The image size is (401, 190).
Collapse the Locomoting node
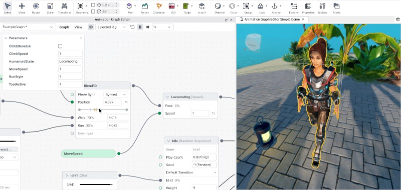(x=167, y=97)
